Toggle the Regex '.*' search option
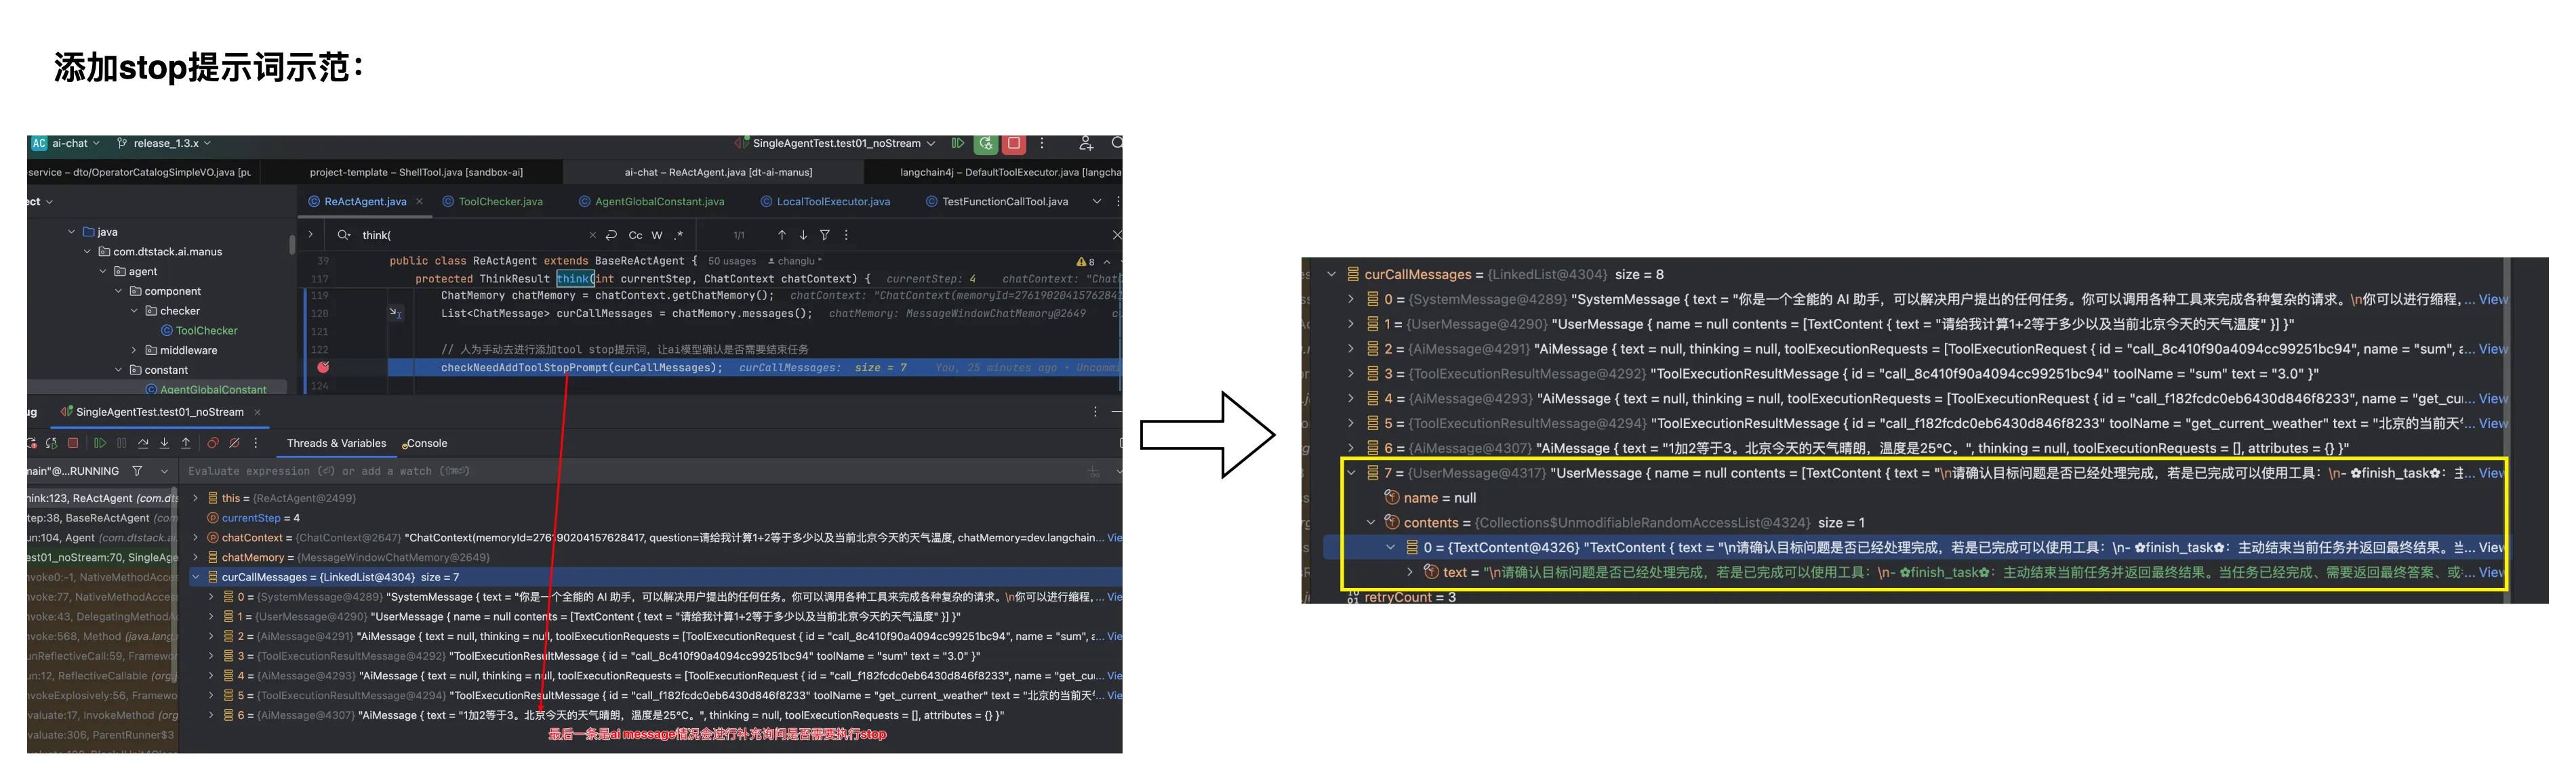2576x783 pixels. point(678,236)
